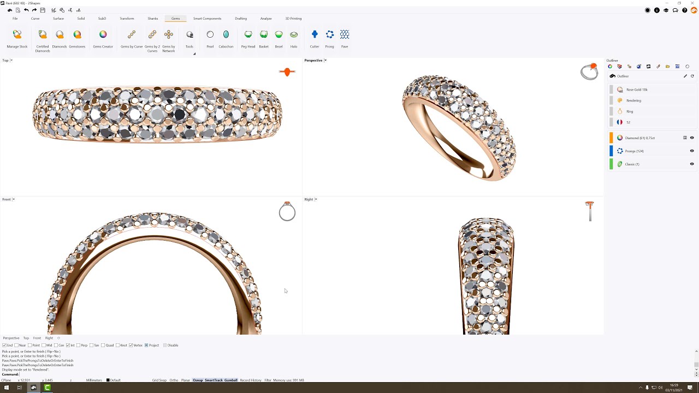Open the Gems Creator tool

pyautogui.click(x=103, y=35)
